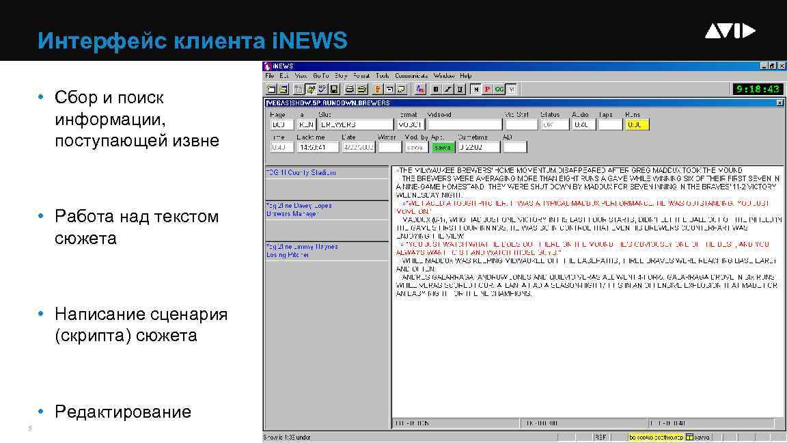Select the red P presenter instruction icon

click(488, 89)
